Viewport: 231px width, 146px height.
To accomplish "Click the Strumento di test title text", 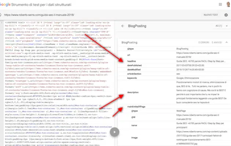I will coord(41,5).
